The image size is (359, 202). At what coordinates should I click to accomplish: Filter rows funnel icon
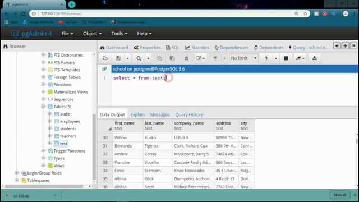[x=215, y=58]
